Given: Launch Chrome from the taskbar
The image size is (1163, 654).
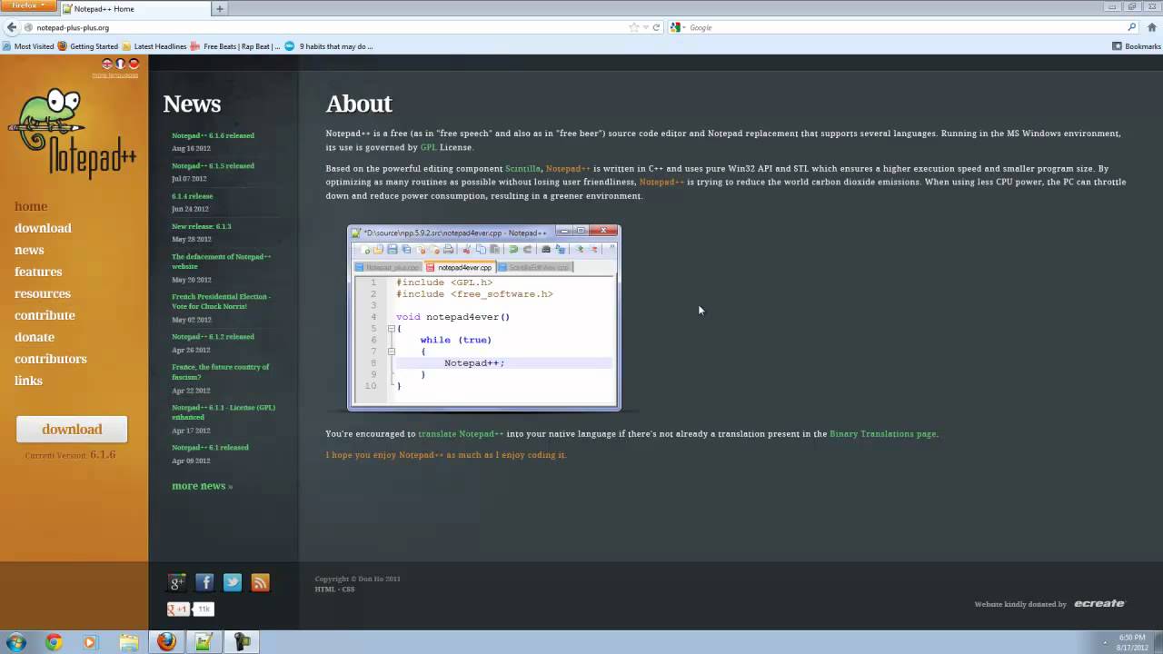Looking at the screenshot, I should pos(54,642).
